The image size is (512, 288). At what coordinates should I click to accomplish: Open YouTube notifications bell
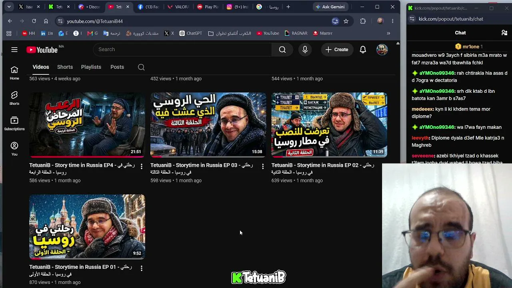(x=363, y=50)
